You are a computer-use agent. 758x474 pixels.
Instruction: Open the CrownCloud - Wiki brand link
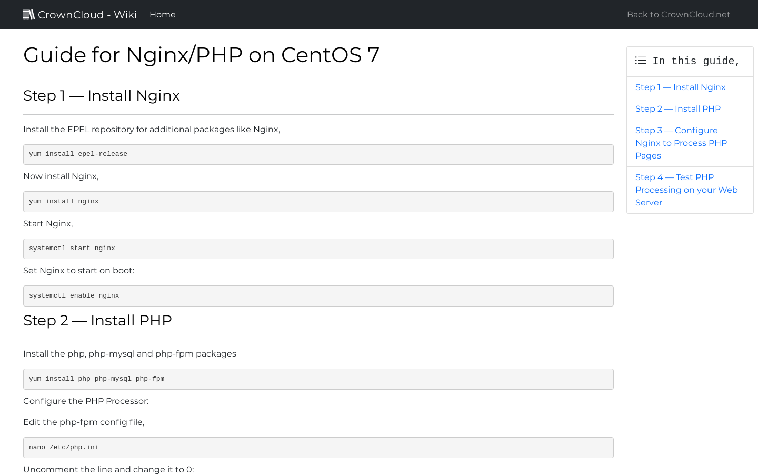tap(87, 15)
